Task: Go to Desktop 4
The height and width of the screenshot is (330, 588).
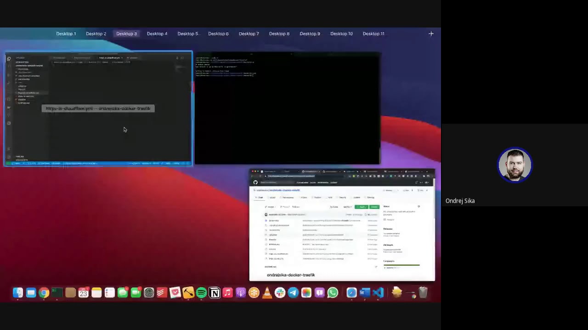Action: click(157, 33)
